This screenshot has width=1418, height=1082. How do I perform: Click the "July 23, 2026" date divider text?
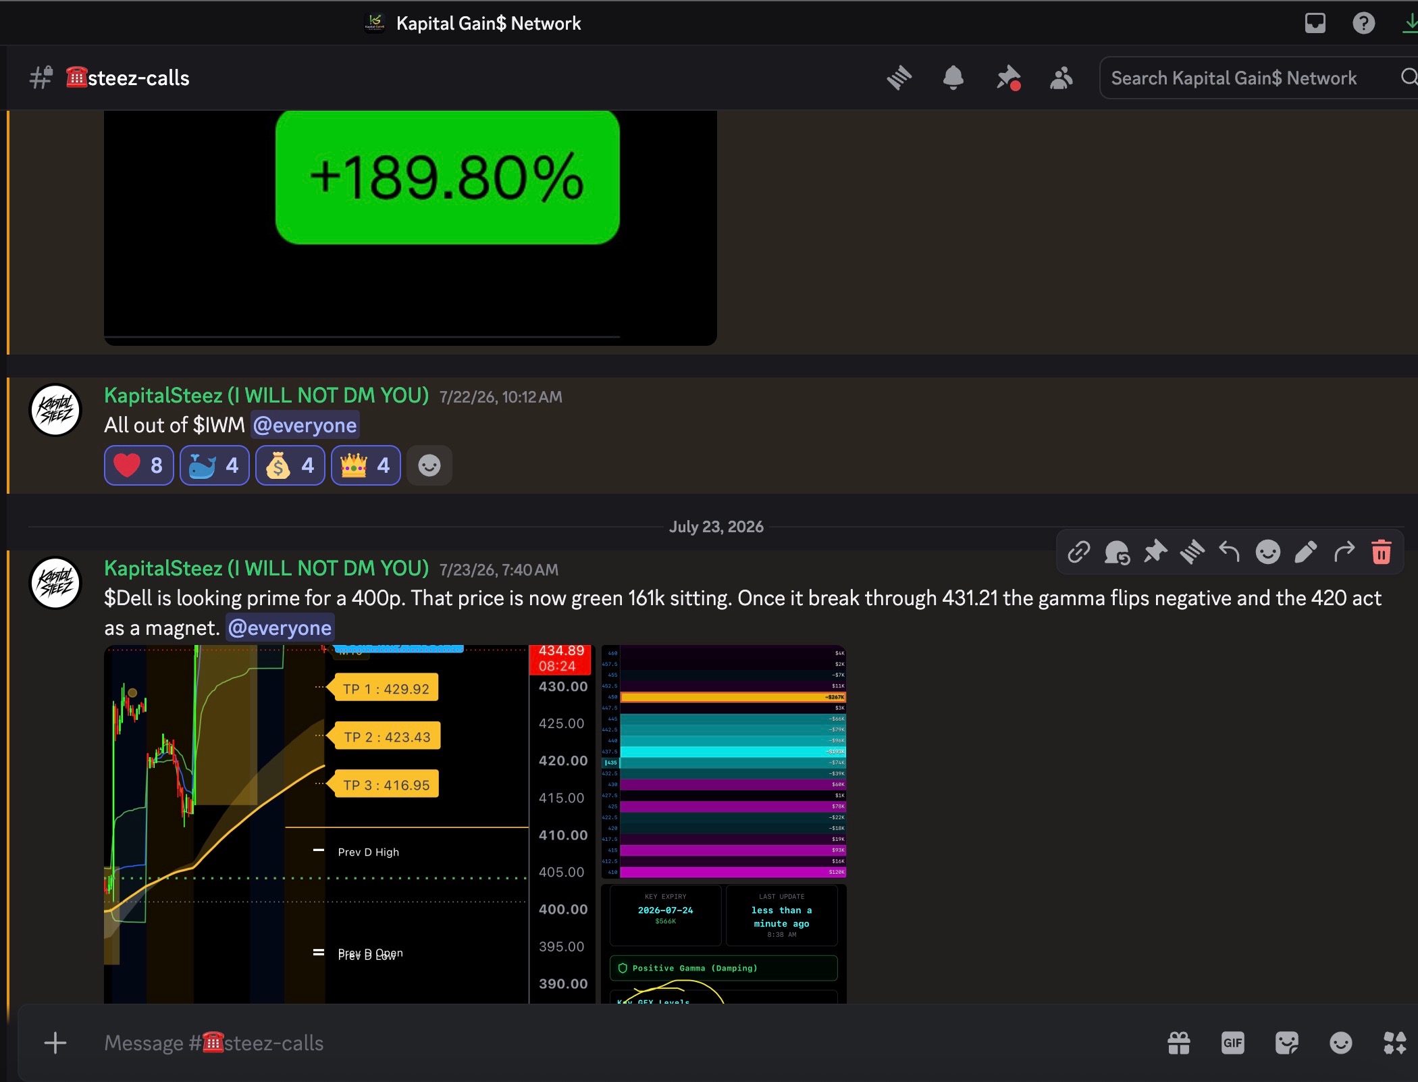(x=716, y=527)
